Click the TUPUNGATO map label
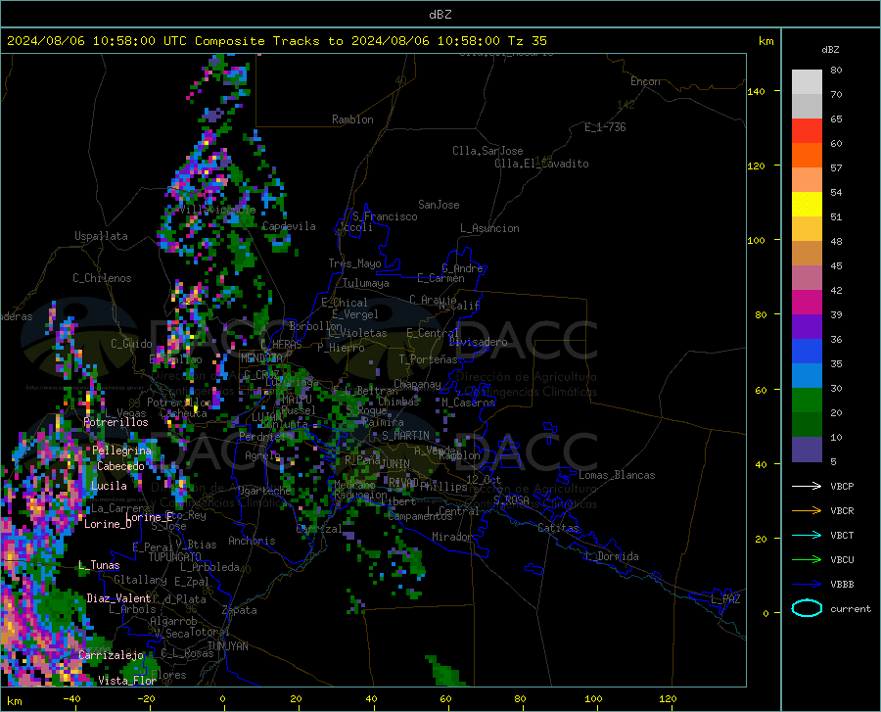Screen dimensions: 881x712 click(x=175, y=557)
